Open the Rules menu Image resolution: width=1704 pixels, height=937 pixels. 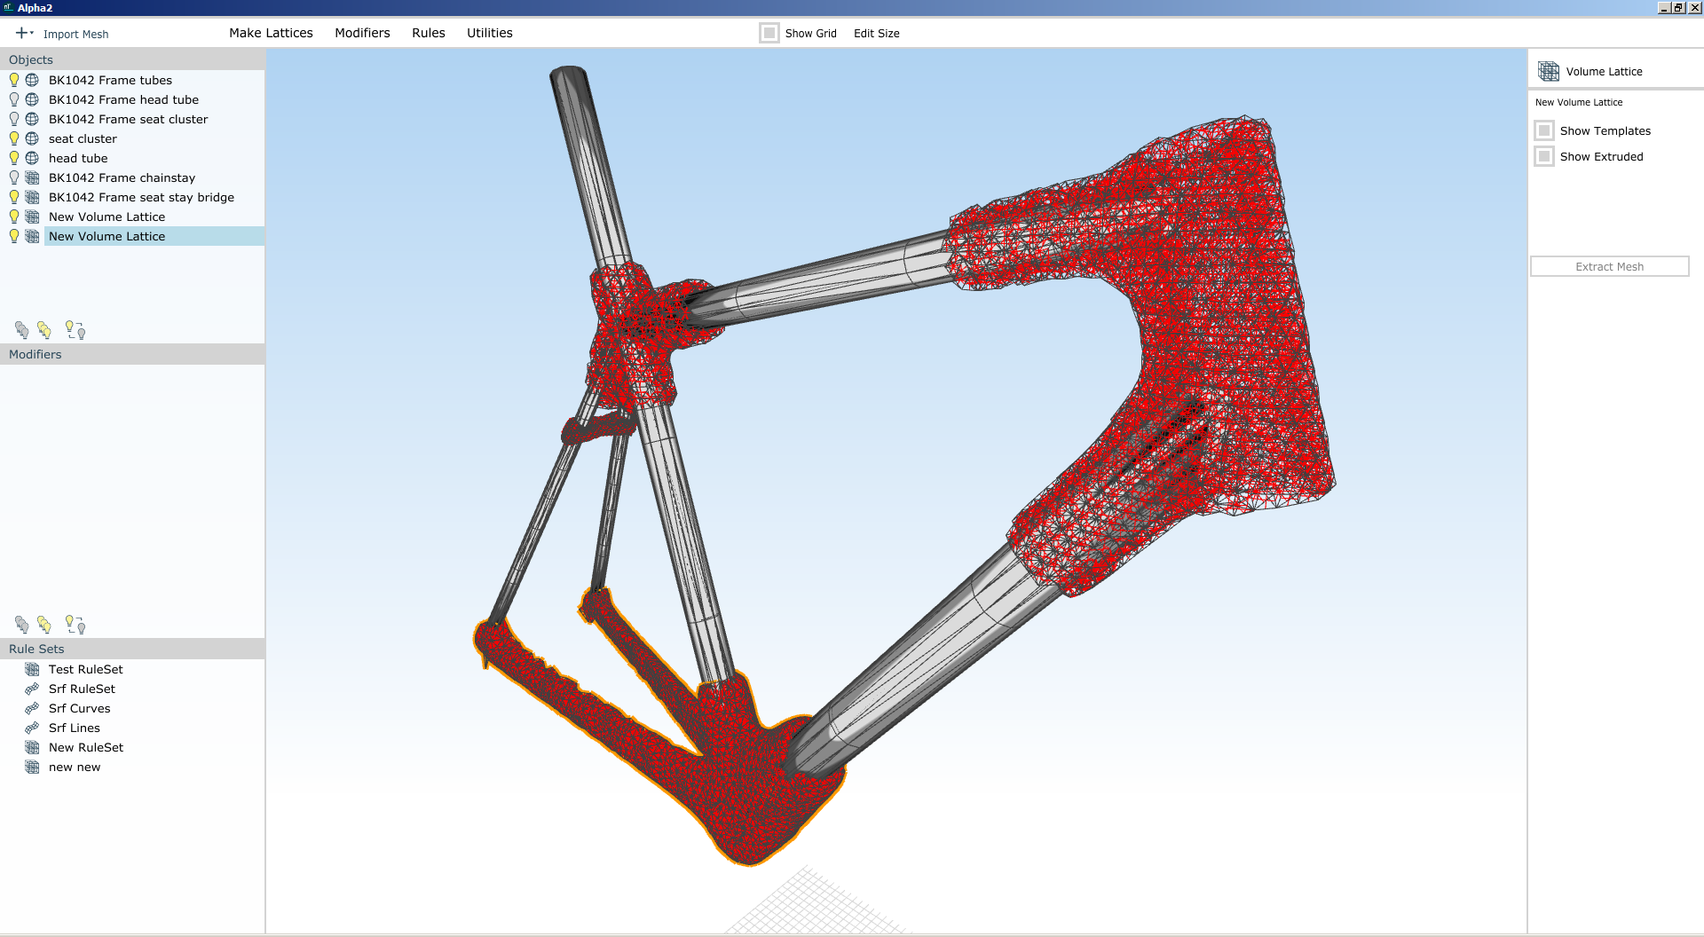pyautogui.click(x=428, y=33)
